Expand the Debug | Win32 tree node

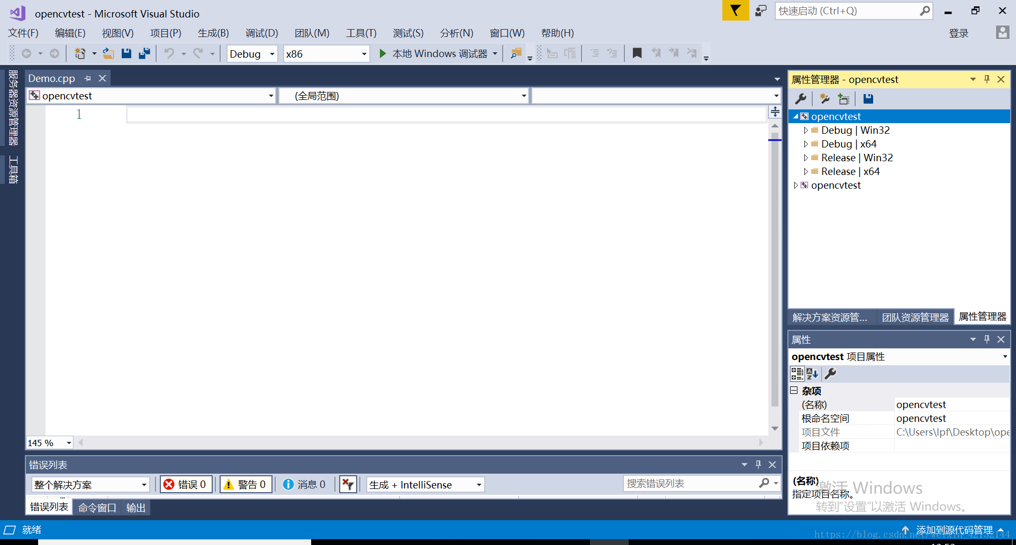(x=806, y=130)
